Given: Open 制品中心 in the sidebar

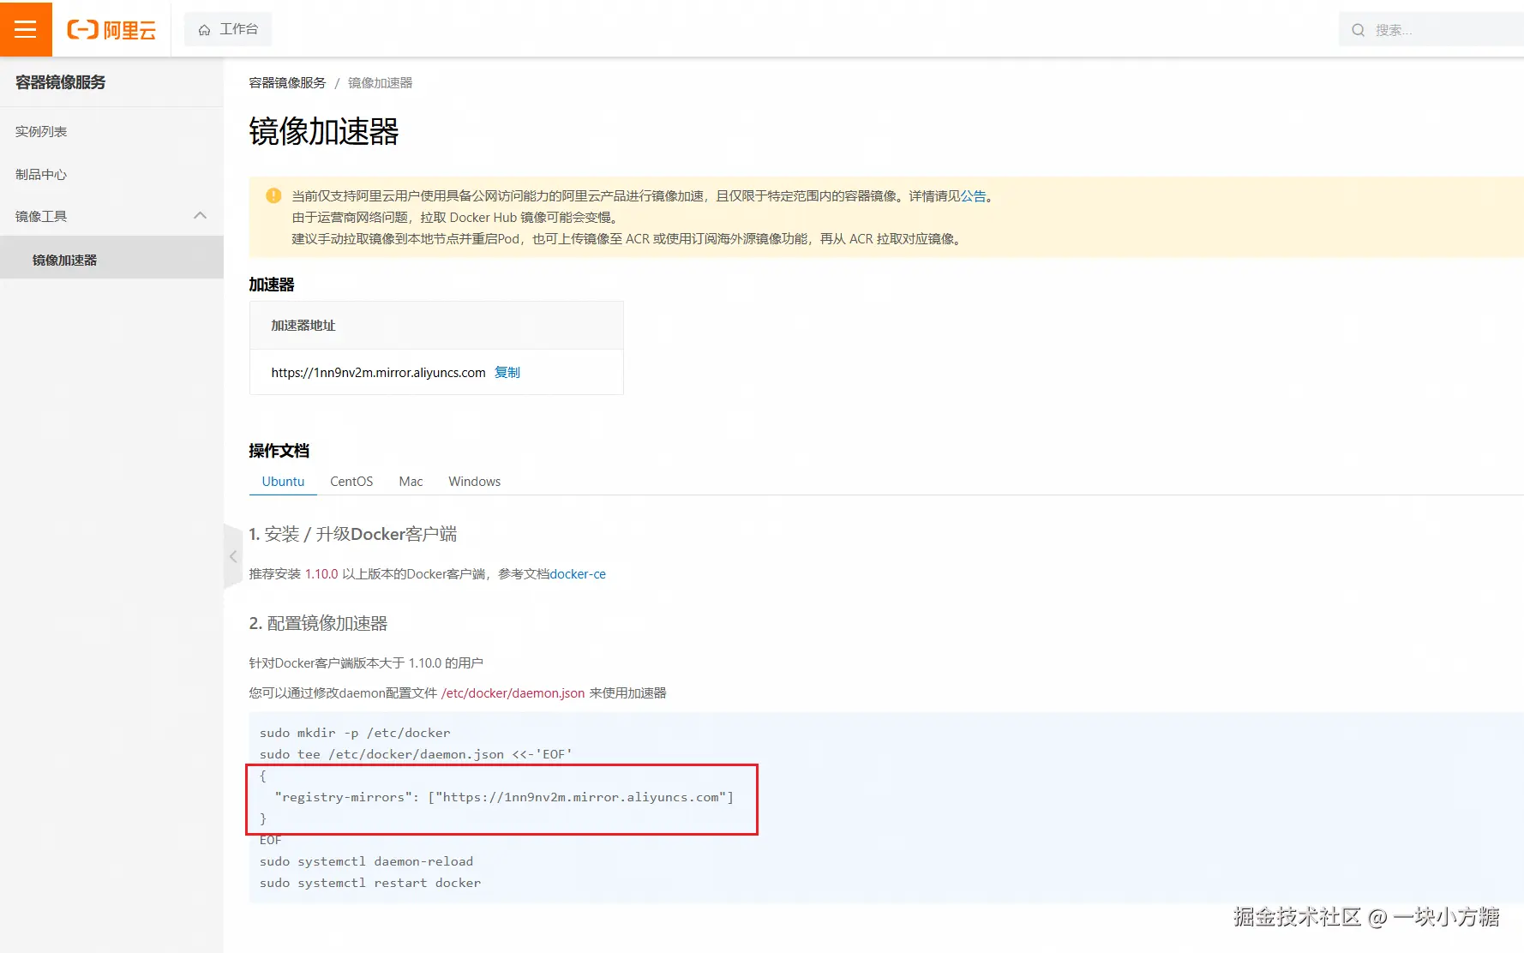Looking at the screenshot, I should pos(41,174).
